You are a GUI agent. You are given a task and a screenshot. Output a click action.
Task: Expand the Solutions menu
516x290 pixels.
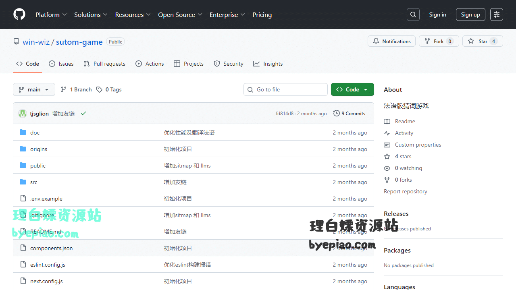[x=91, y=14]
